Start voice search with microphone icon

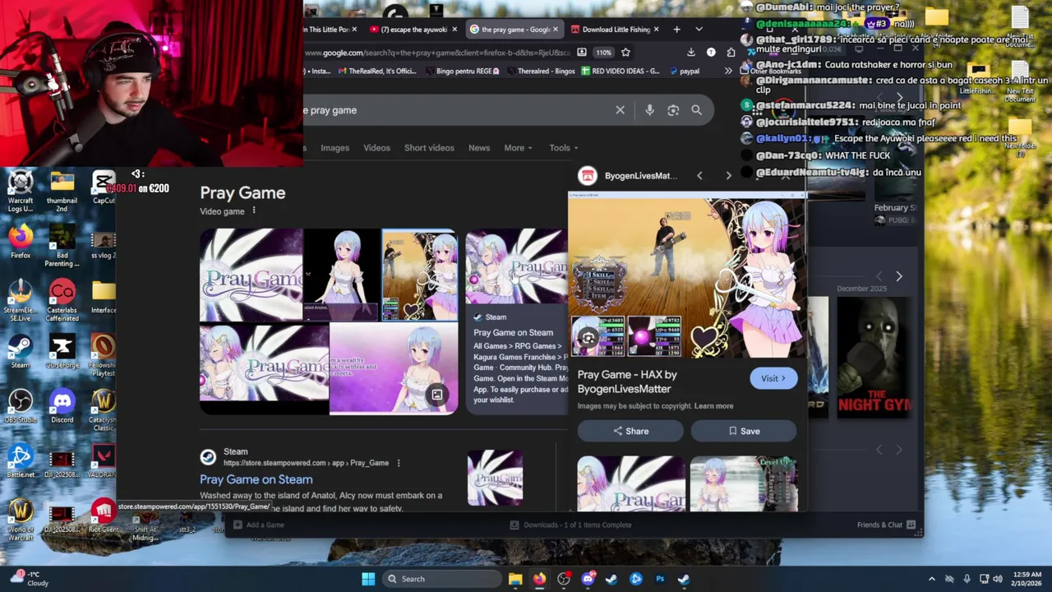649,110
